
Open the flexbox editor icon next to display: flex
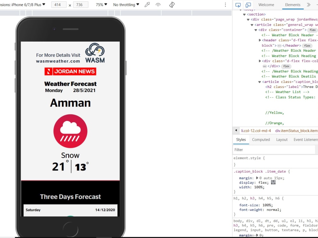pos(273,182)
